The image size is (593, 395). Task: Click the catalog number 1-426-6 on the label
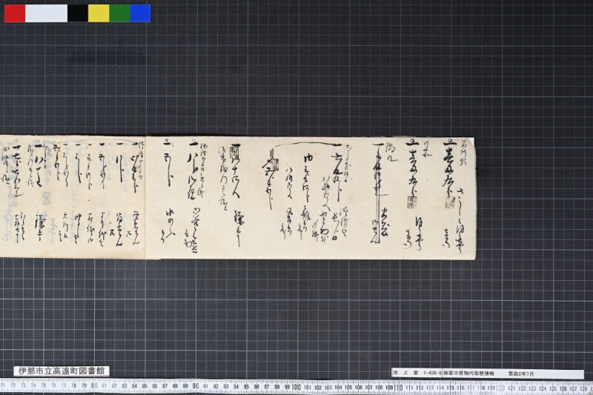tap(432, 373)
